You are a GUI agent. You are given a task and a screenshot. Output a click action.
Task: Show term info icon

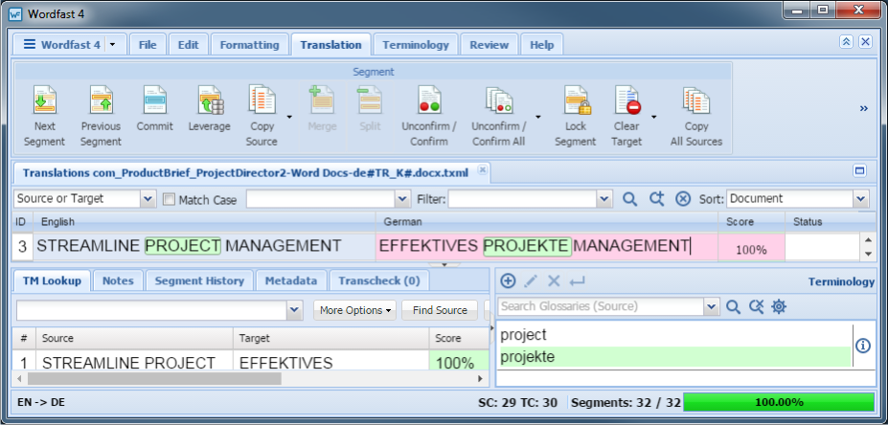862,346
